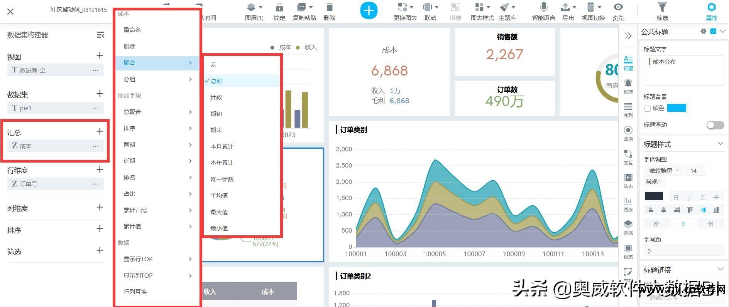Open the 容器 container sidebar icon
Image resolution: width=729 pixels, height=307 pixels.
click(x=628, y=228)
